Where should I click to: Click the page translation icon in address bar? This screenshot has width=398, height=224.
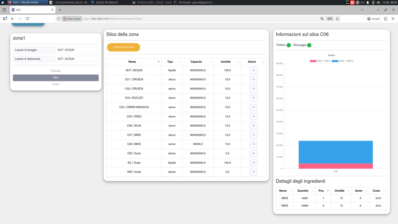pos(322,19)
